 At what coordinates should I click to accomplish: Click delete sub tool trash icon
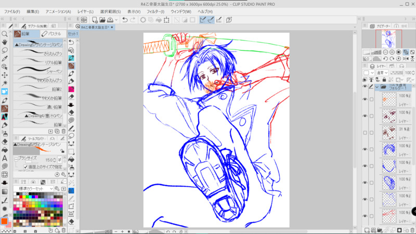[x=63, y=132]
